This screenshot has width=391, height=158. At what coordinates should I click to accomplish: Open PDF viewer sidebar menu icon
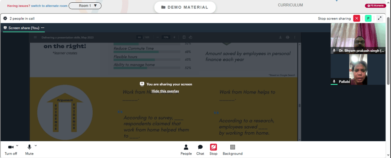pyautogui.click(x=35, y=37)
